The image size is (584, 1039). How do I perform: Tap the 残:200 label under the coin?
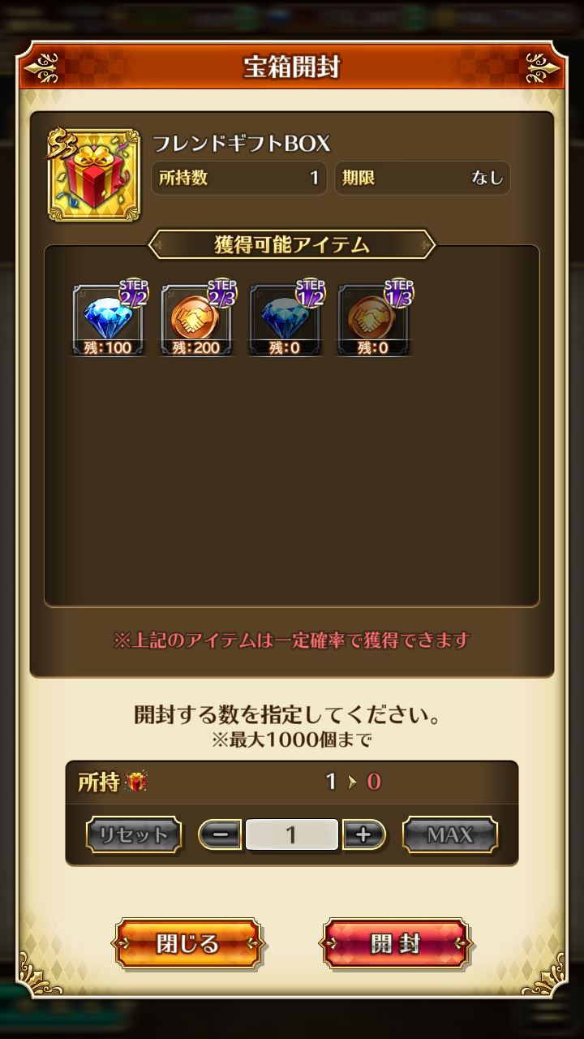point(196,347)
